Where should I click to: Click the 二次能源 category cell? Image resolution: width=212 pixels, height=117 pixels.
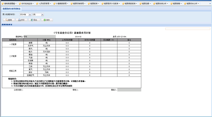(13, 56)
